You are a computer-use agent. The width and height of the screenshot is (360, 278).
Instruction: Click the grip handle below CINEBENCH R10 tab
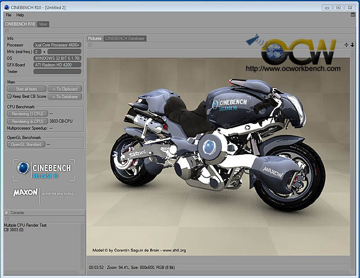click(7, 30)
